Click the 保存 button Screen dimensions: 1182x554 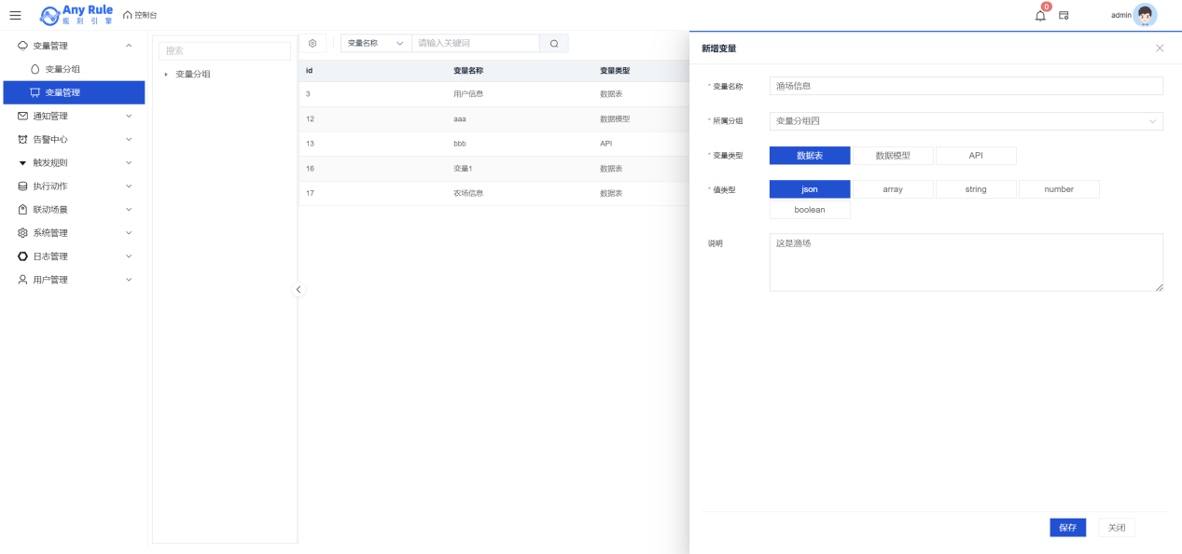click(x=1067, y=527)
